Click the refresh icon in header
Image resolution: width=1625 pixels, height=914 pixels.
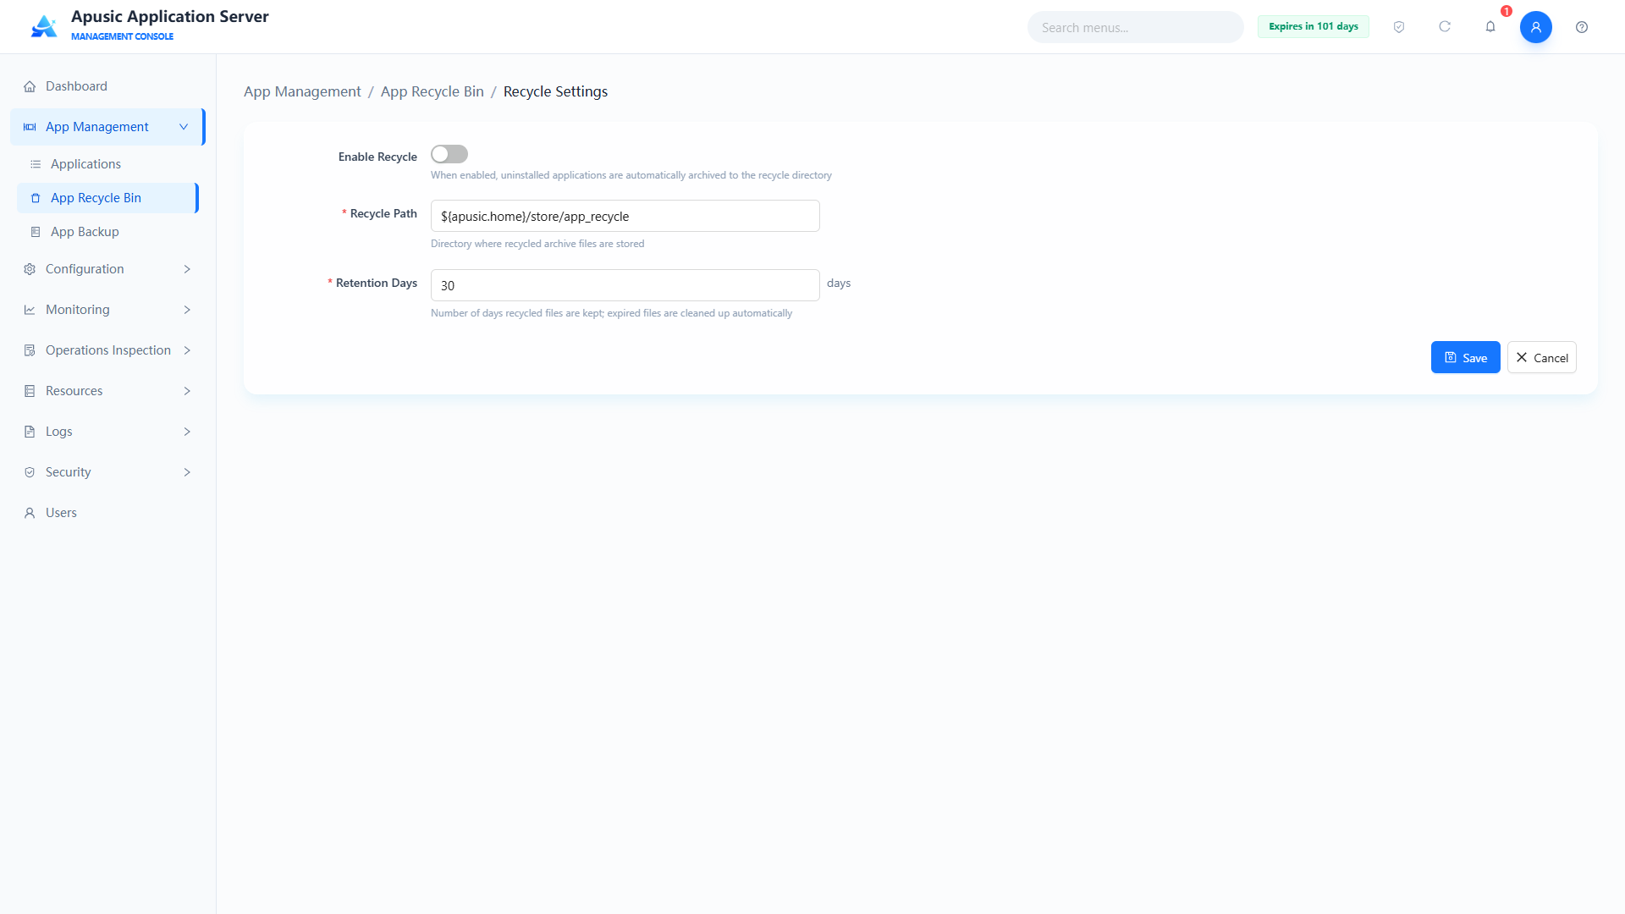click(1445, 27)
